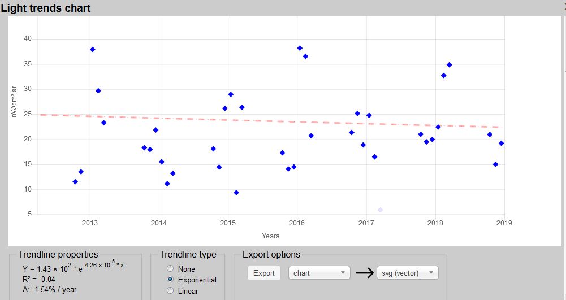Click the faded data point near 2017

[381, 210]
